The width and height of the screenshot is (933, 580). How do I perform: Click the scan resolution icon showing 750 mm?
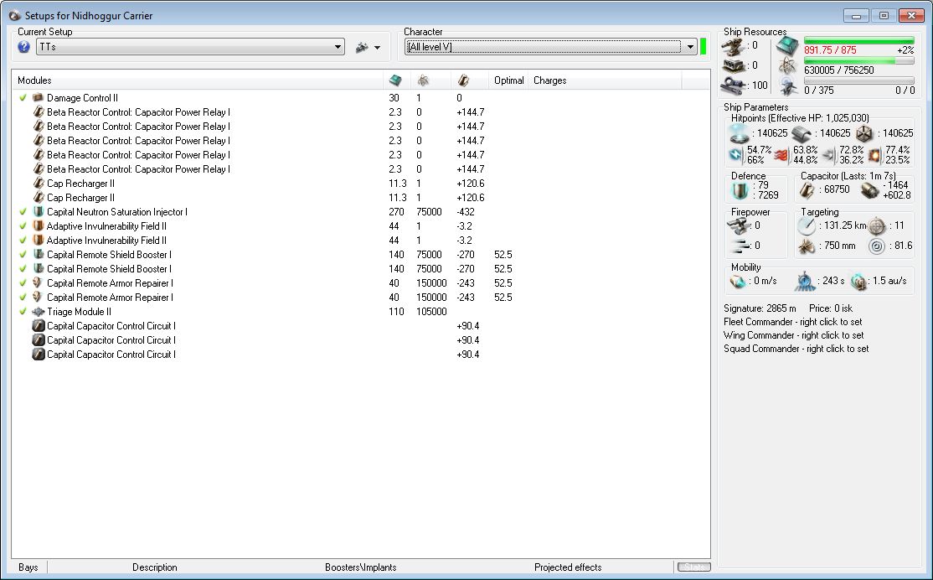point(807,246)
